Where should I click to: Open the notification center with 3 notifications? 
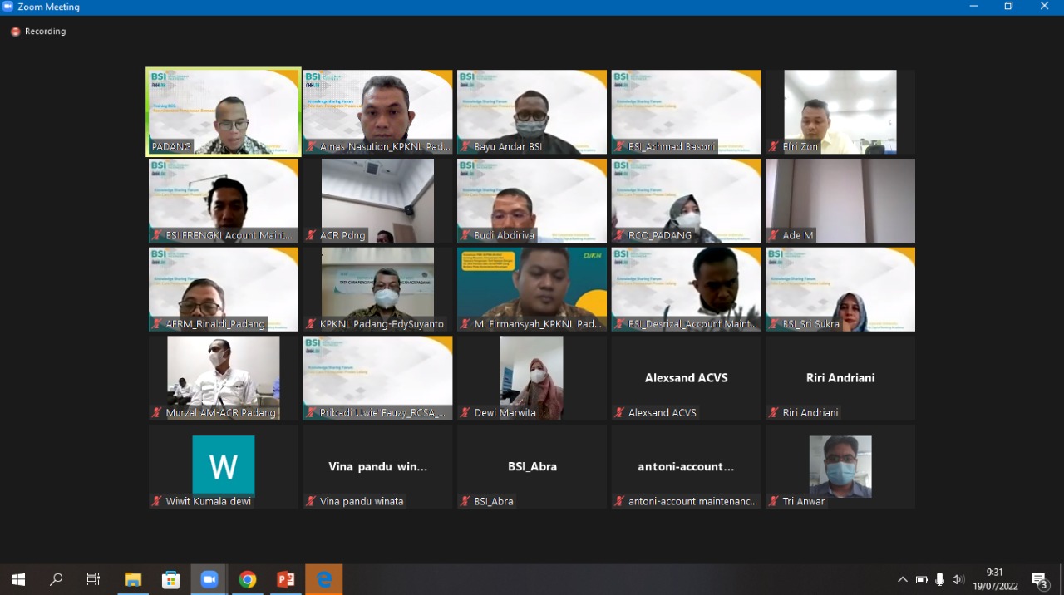(1039, 579)
